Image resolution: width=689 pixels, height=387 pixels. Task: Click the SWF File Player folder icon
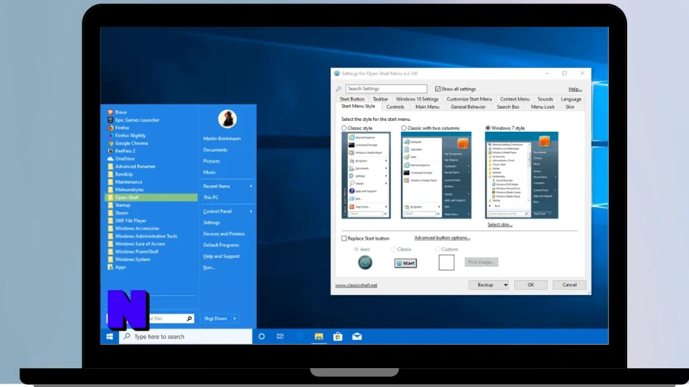pyautogui.click(x=110, y=220)
